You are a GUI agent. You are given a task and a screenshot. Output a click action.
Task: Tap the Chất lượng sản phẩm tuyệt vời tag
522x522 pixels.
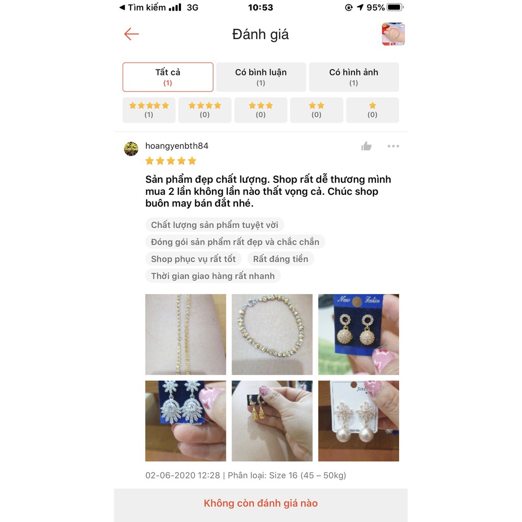point(215,225)
